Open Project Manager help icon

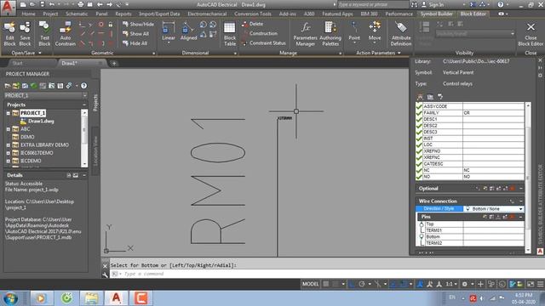coord(83,86)
